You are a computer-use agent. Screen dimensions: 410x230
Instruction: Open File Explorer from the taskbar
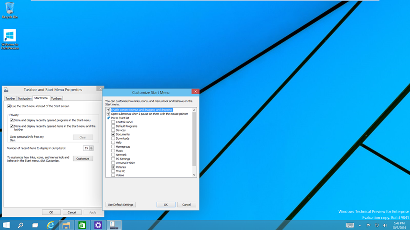pyautogui.click(x=66, y=225)
